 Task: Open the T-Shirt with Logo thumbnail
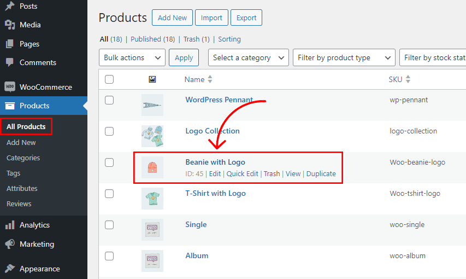152,199
